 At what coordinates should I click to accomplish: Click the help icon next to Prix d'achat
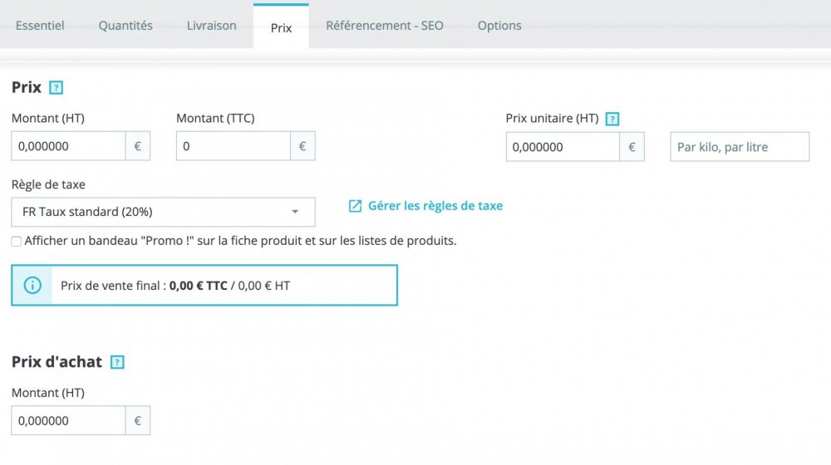[x=117, y=362]
